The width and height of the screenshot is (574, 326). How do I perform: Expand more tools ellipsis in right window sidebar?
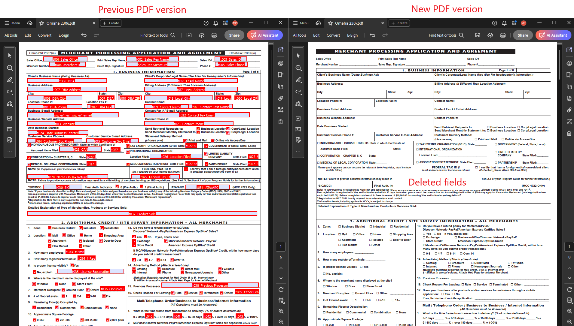[298, 152]
